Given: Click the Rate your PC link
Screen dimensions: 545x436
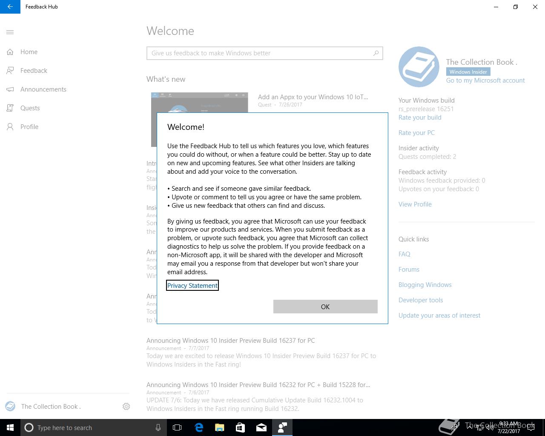Looking at the screenshot, I should click(416, 133).
